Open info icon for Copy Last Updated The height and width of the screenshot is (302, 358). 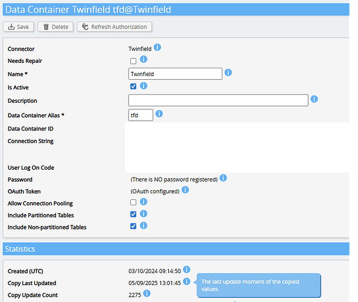[x=187, y=281]
